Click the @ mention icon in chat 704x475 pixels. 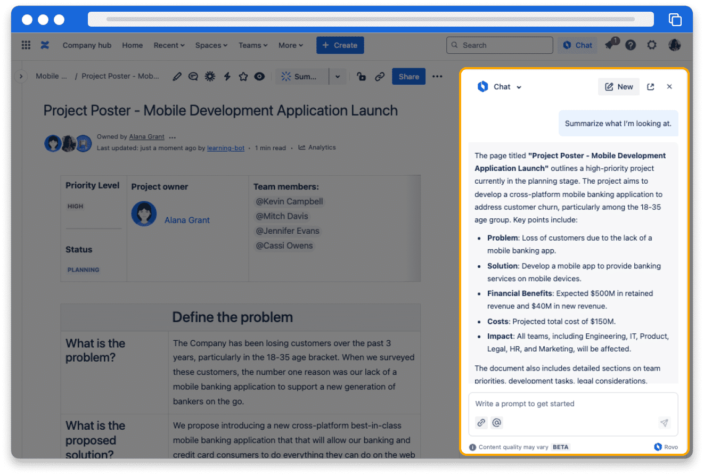(x=497, y=423)
